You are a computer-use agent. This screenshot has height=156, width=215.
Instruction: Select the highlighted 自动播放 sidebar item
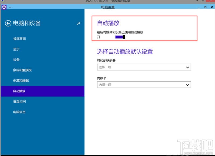pos(19,91)
